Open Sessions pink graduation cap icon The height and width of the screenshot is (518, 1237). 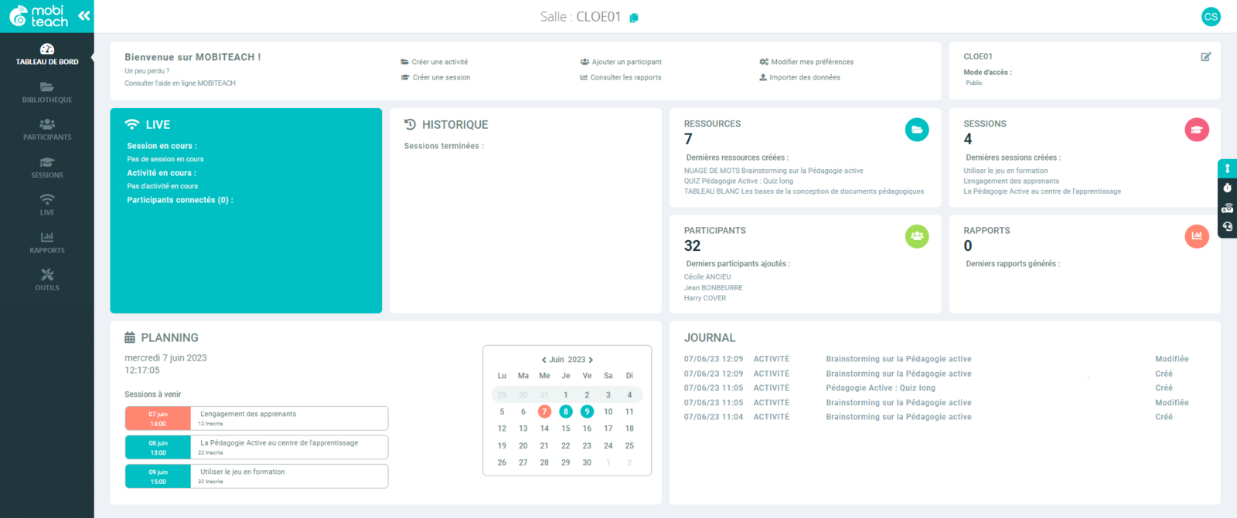[1196, 130]
